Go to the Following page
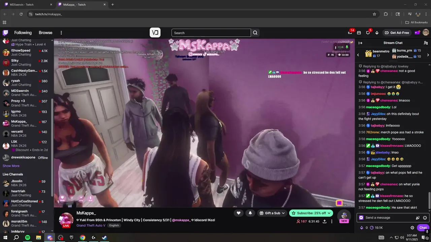Image resolution: width=431 pixels, height=242 pixels. coord(23,33)
